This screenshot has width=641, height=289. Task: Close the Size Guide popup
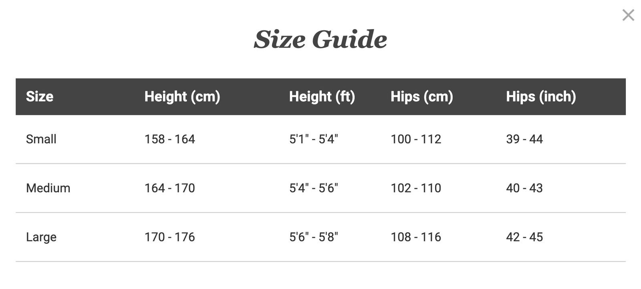click(628, 15)
